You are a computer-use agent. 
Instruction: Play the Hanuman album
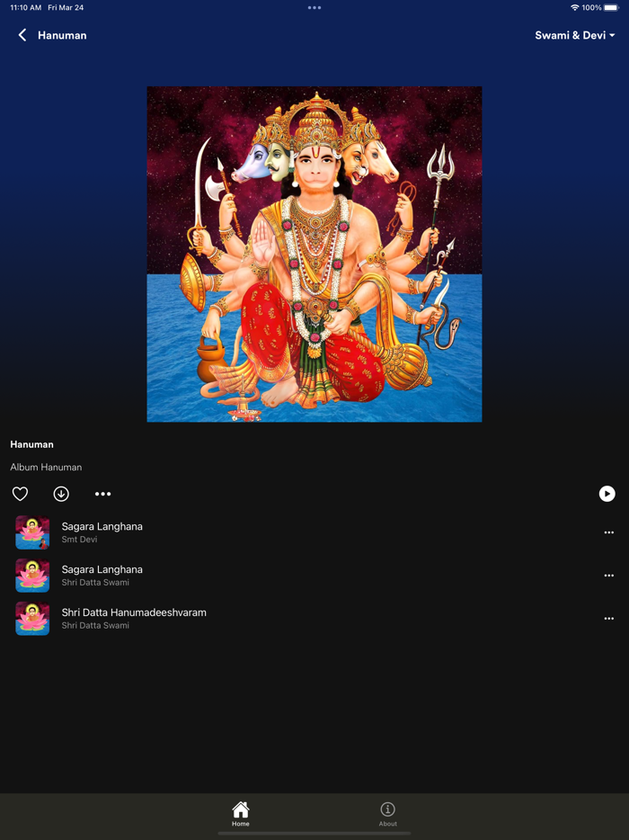(x=607, y=494)
